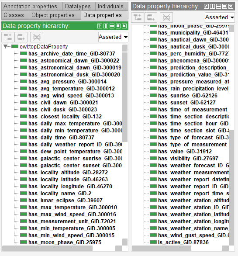The image size is (238, 256).
Task: Select has_civil_dusk_GID-300023
Action: click(63, 109)
